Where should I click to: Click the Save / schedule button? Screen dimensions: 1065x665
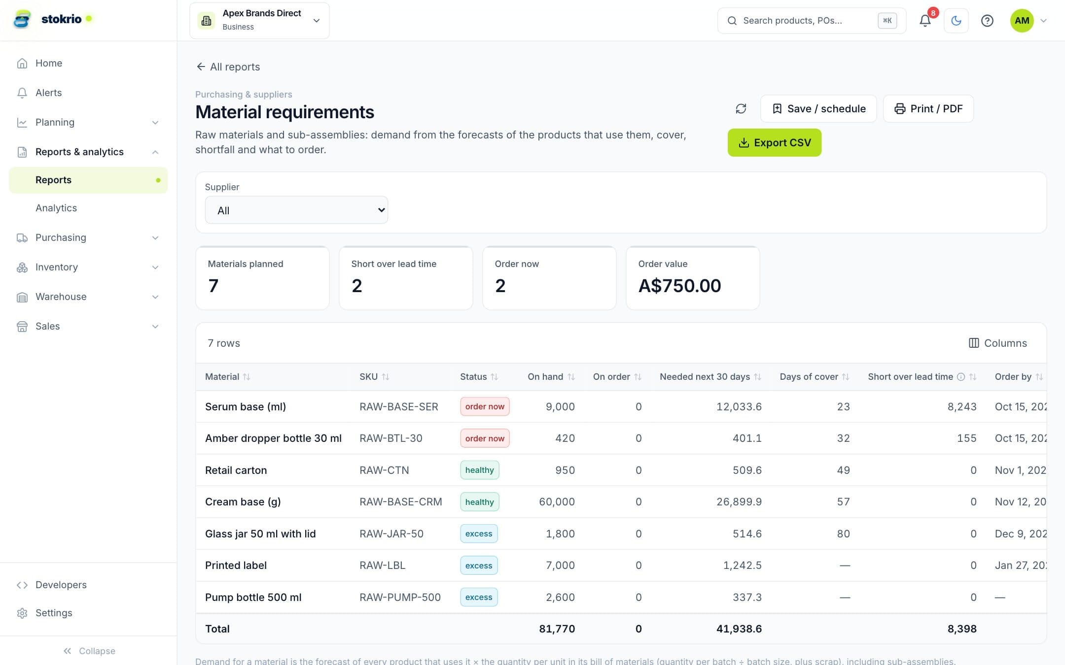(x=818, y=108)
